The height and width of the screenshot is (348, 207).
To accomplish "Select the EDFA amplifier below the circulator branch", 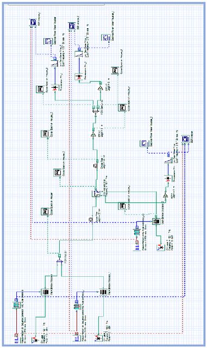I will tap(165, 196).
